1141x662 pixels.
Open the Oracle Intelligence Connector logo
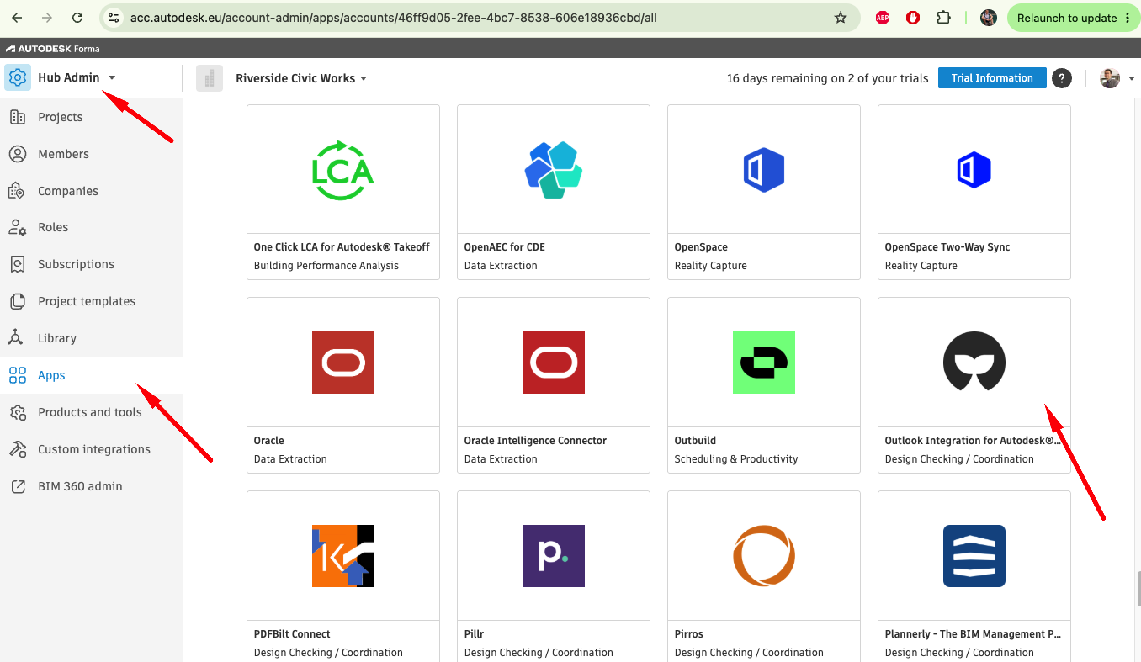pyautogui.click(x=554, y=363)
